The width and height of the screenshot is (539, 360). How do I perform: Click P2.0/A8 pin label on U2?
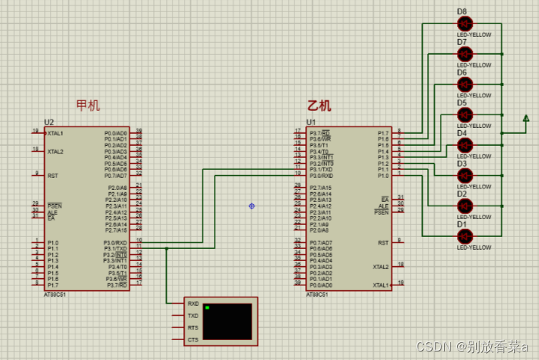point(118,188)
